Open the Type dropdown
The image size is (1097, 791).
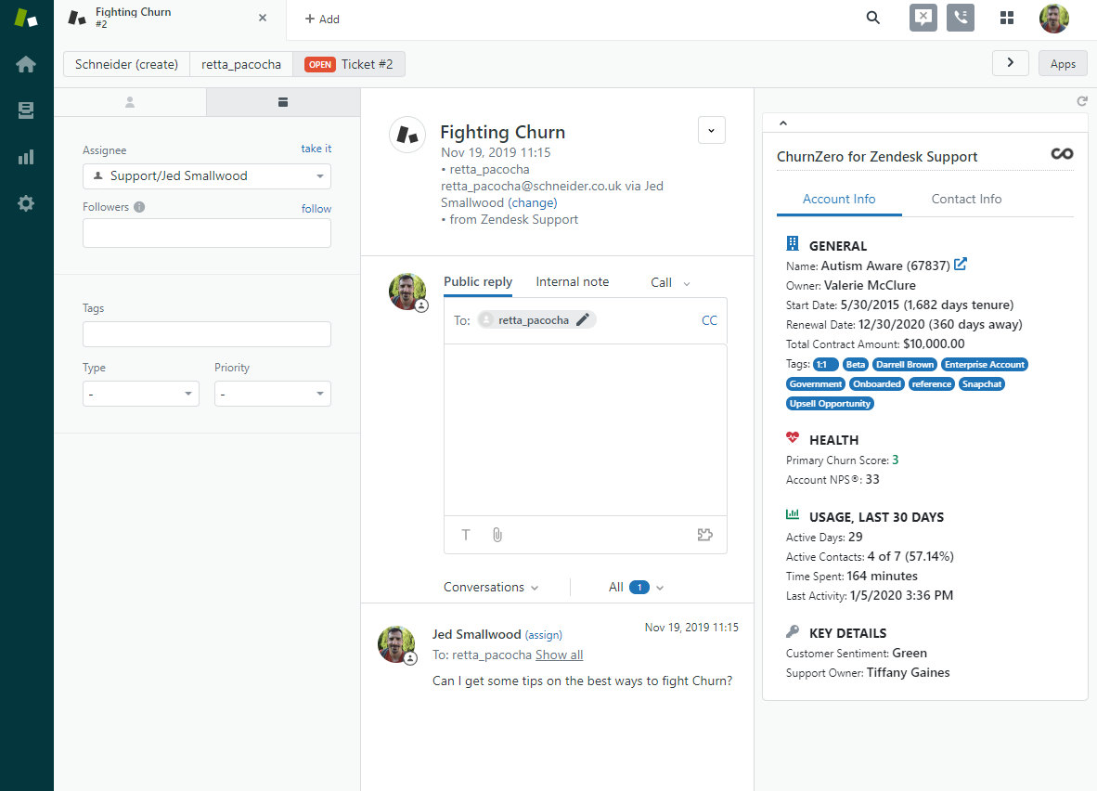141,394
